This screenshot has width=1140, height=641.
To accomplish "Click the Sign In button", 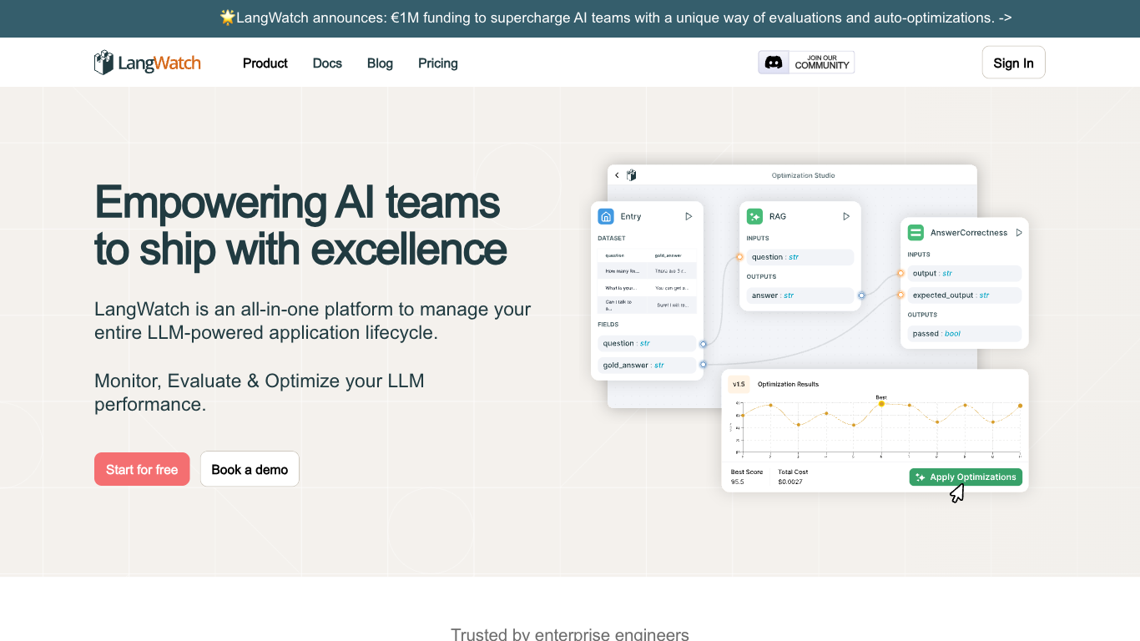I will (1013, 63).
